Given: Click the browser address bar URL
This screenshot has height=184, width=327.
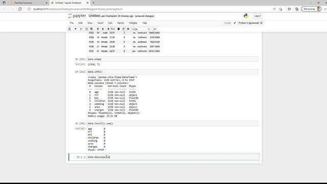Looking at the screenshot, I should (78, 9).
